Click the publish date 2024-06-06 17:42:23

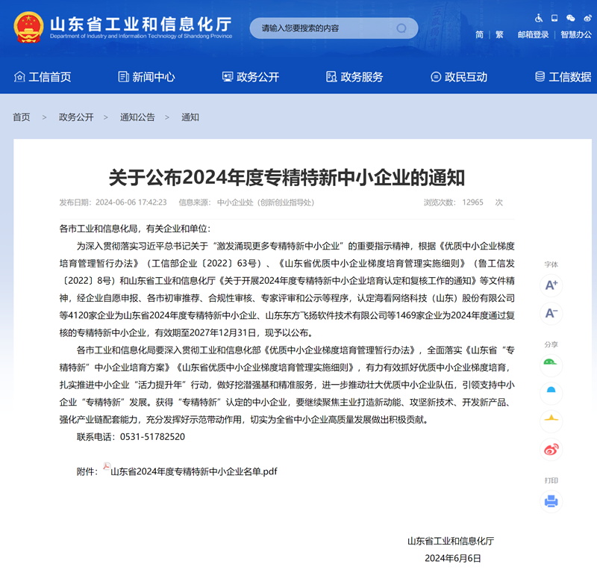coord(131,202)
